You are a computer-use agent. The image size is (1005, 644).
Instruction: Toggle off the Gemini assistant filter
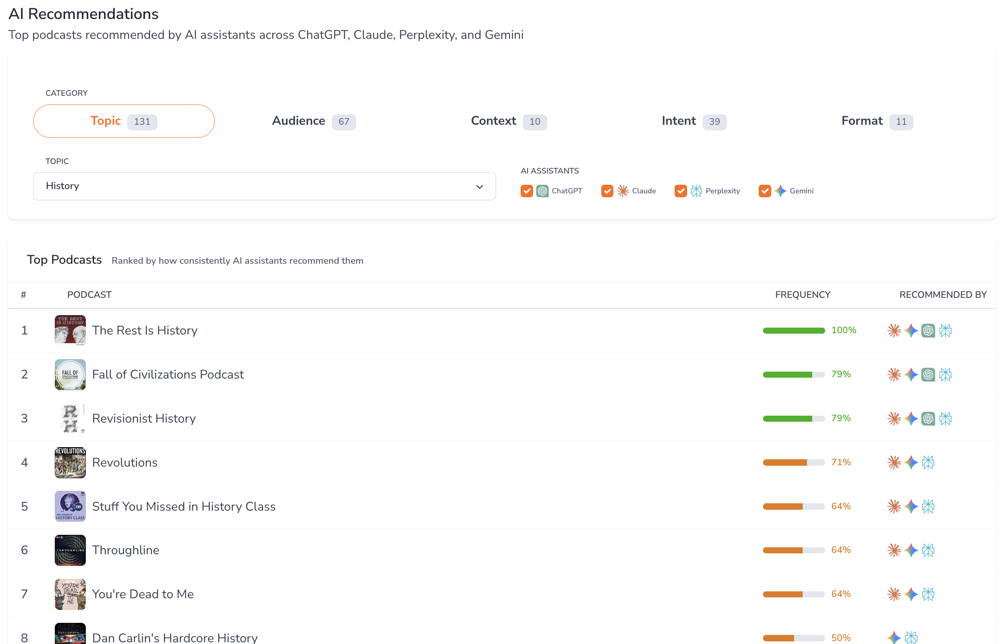coord(765,191)
